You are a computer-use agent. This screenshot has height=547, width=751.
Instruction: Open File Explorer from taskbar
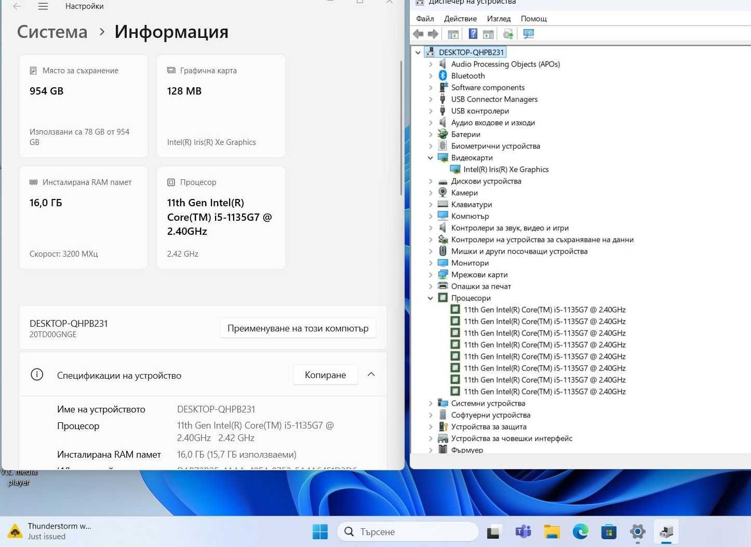coord(552,531)
